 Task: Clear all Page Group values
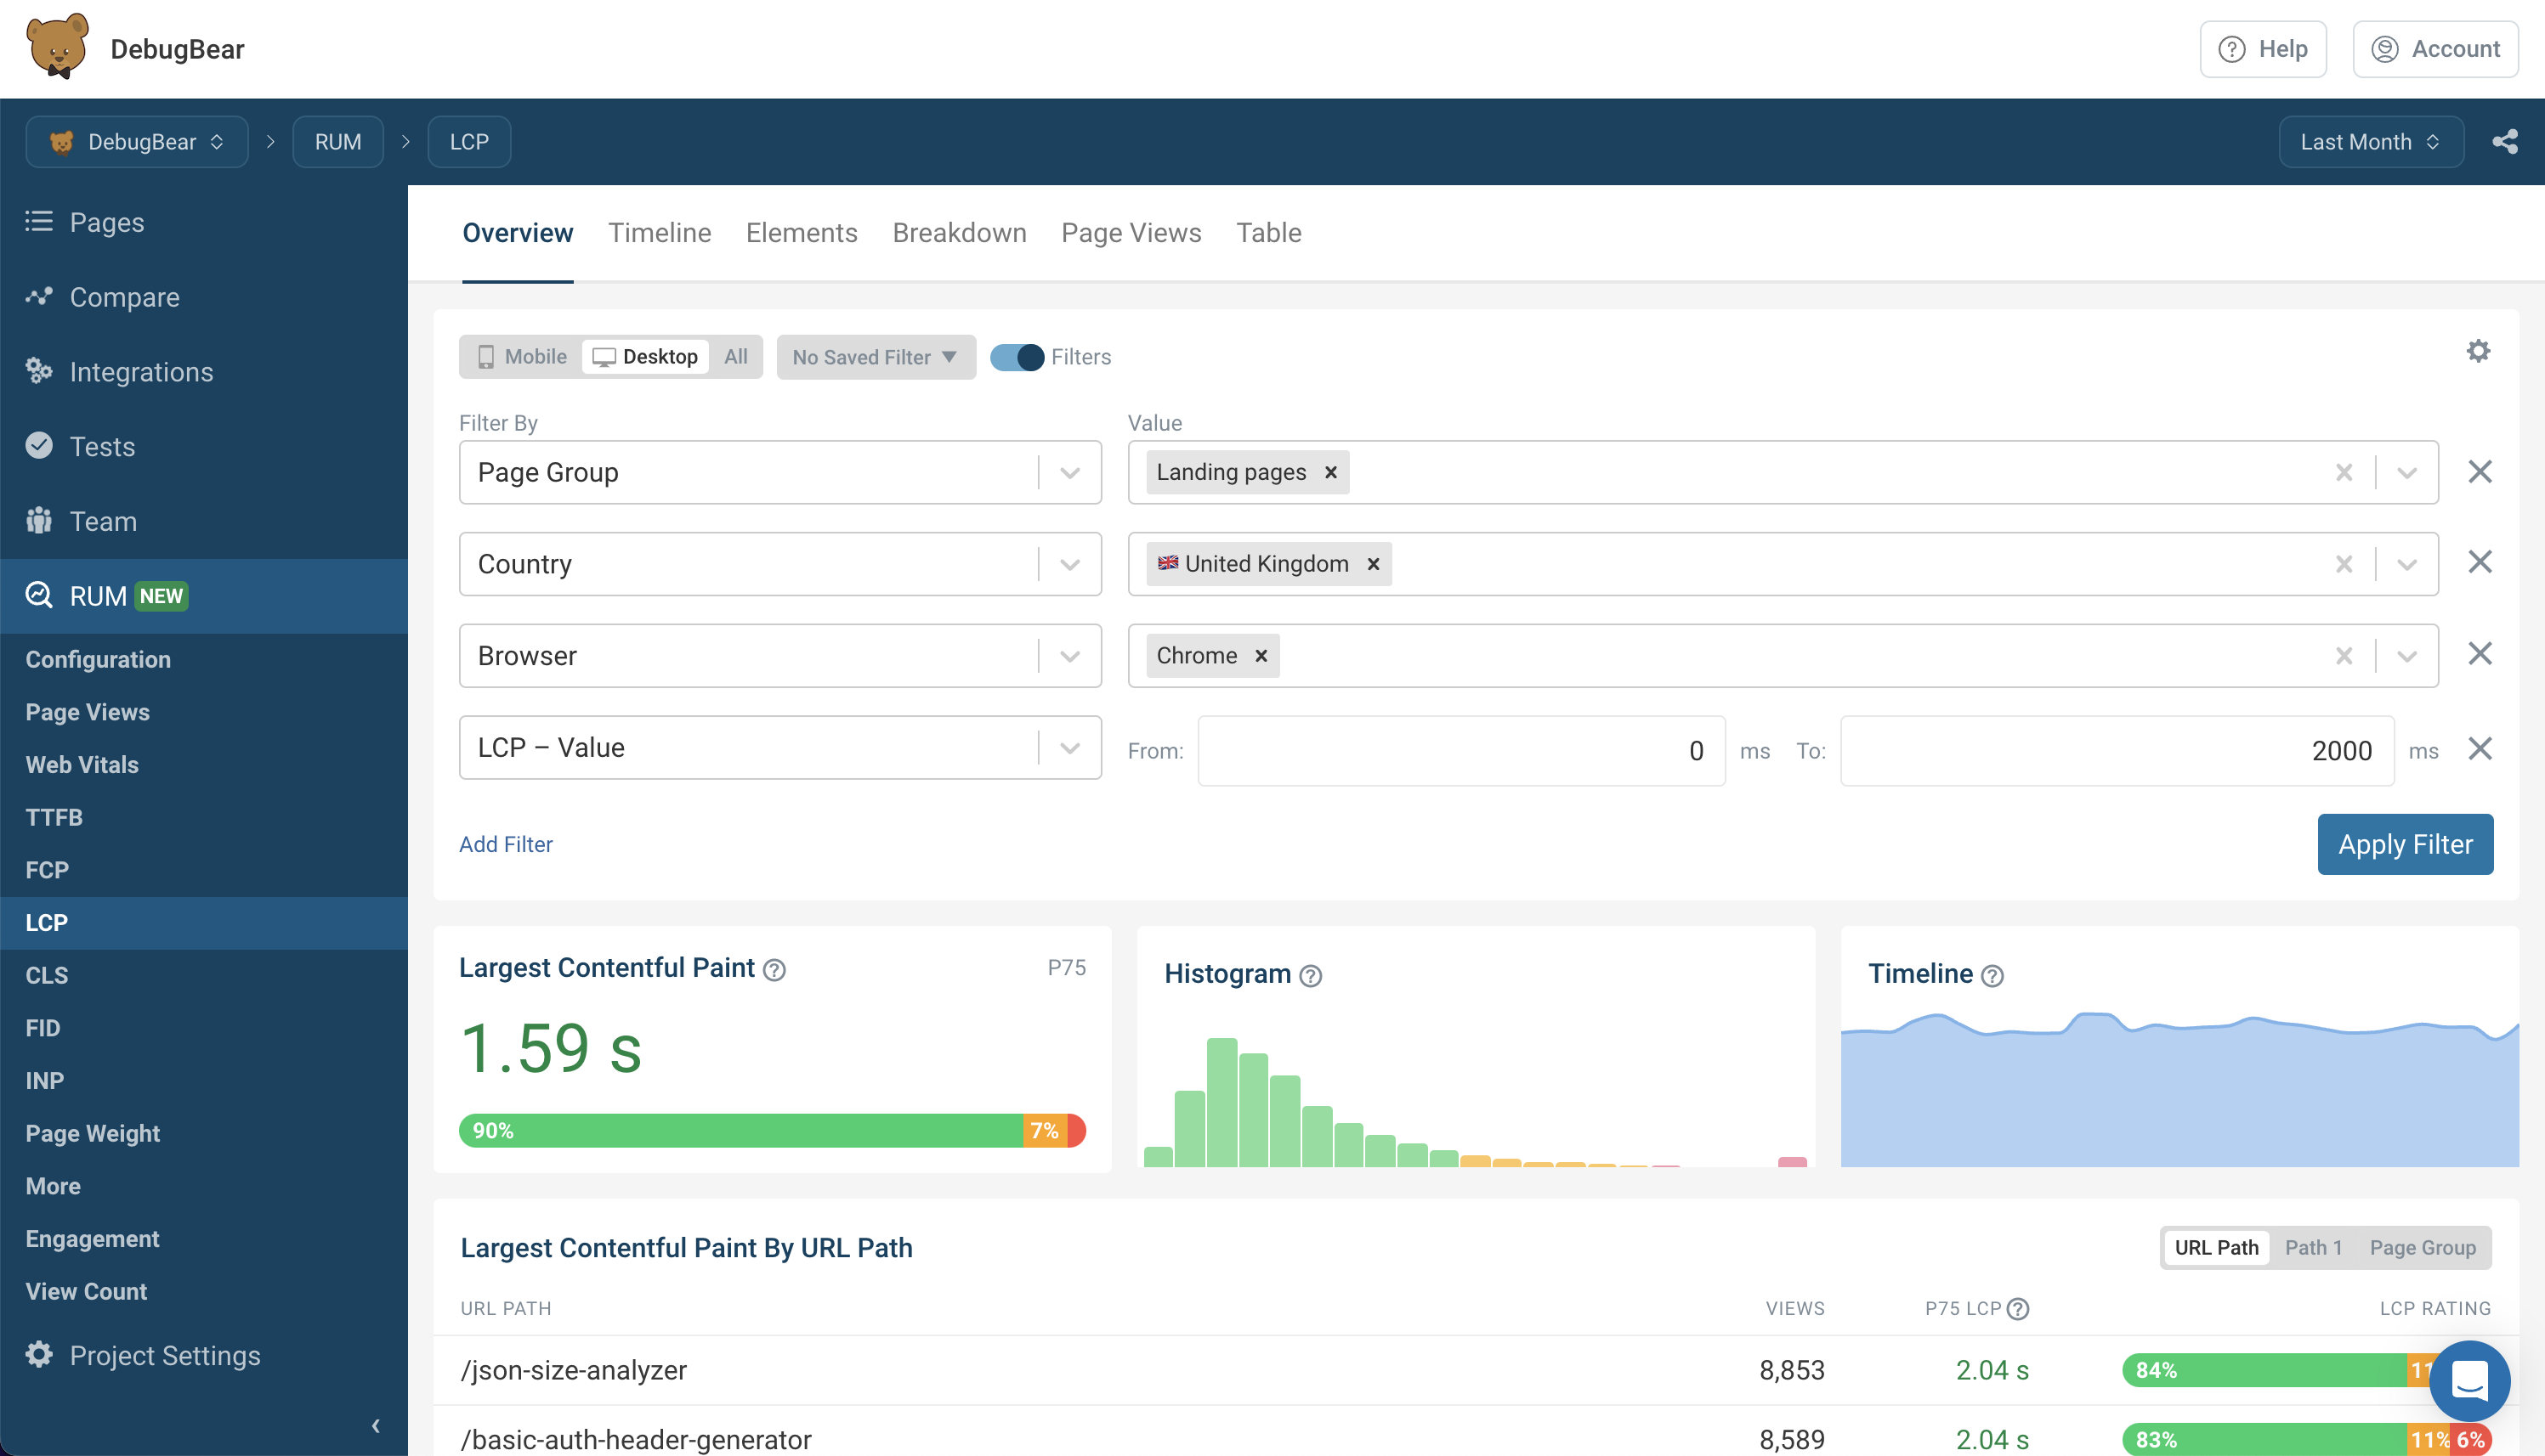point(2344,472)
